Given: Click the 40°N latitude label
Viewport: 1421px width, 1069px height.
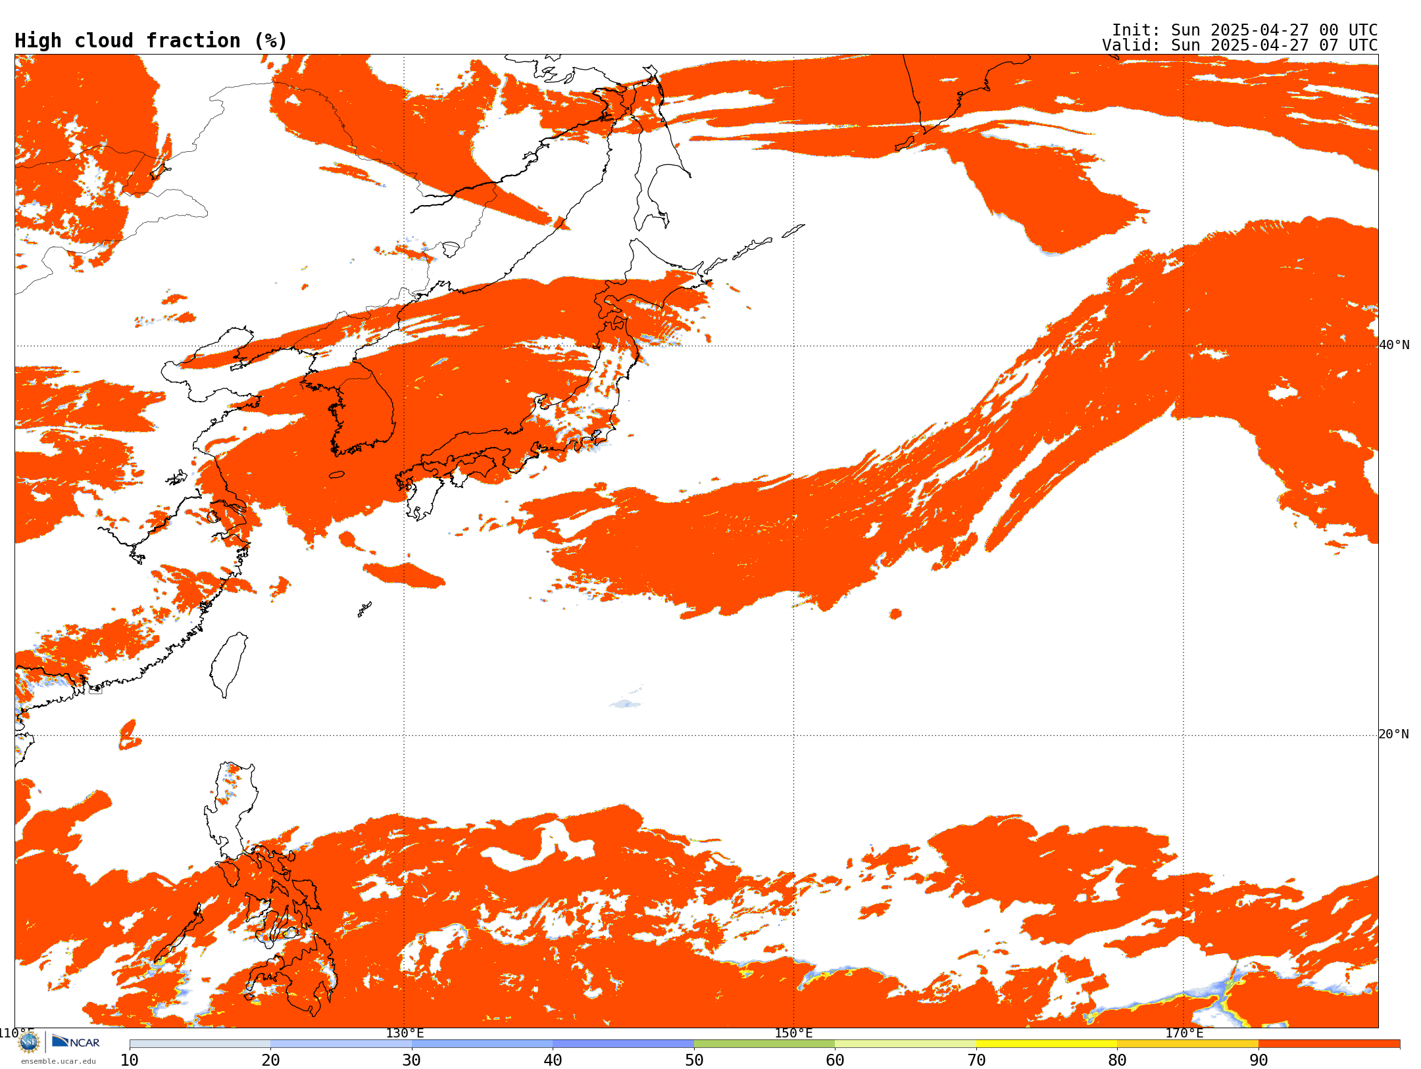Looking at the screenshot, I should click(x=1394, y=345).
